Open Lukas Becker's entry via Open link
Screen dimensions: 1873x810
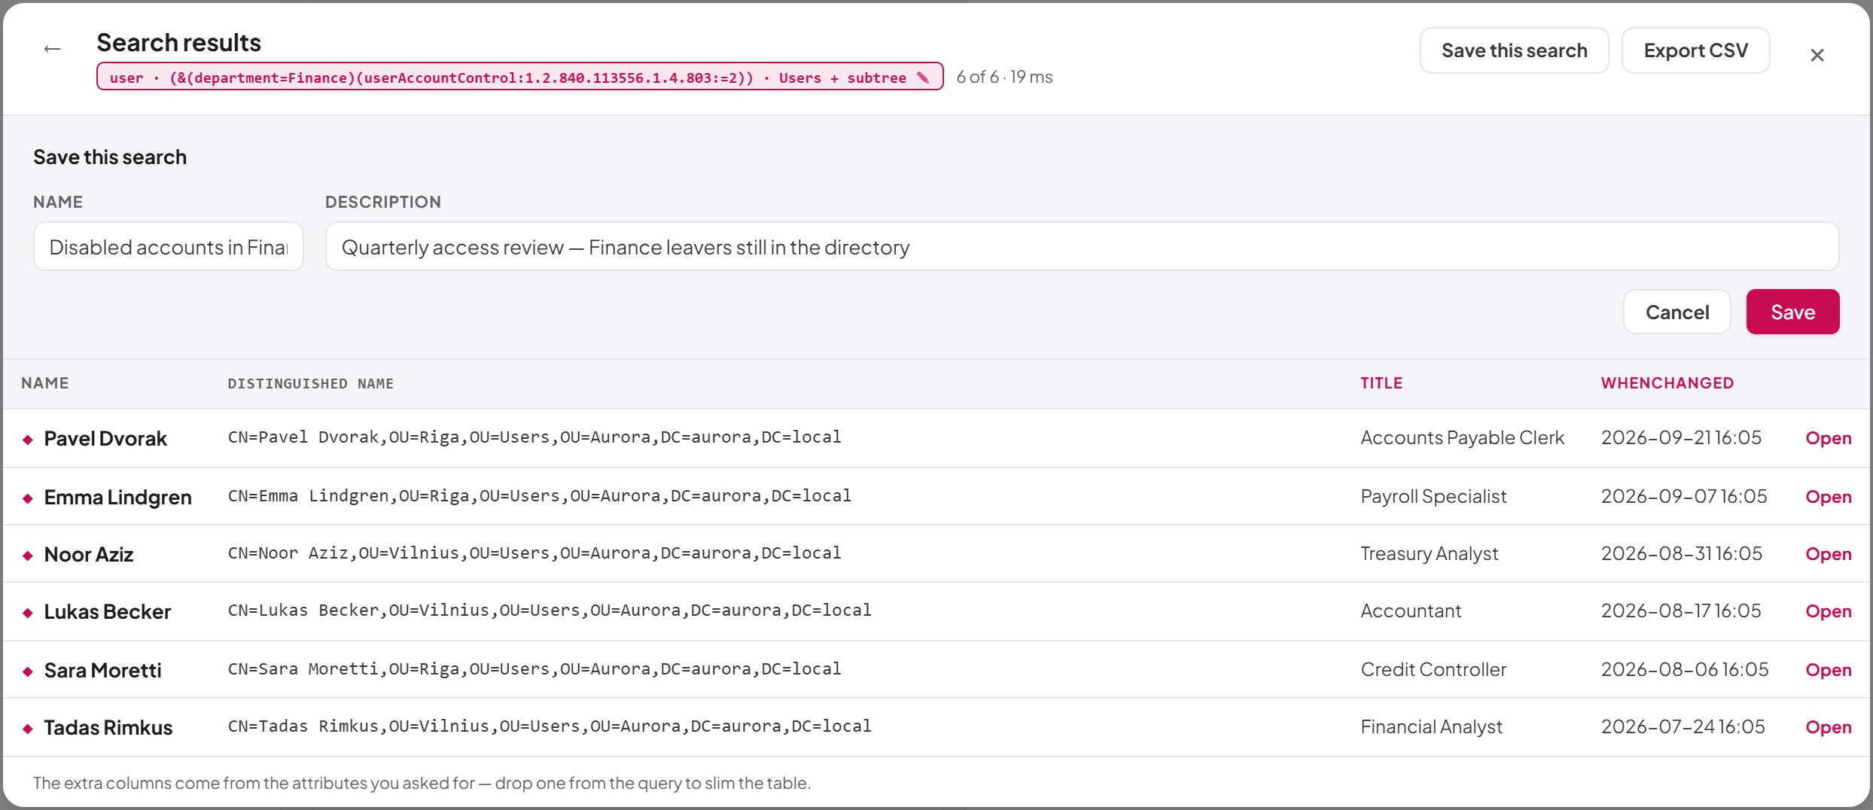tap(1829, 611)
